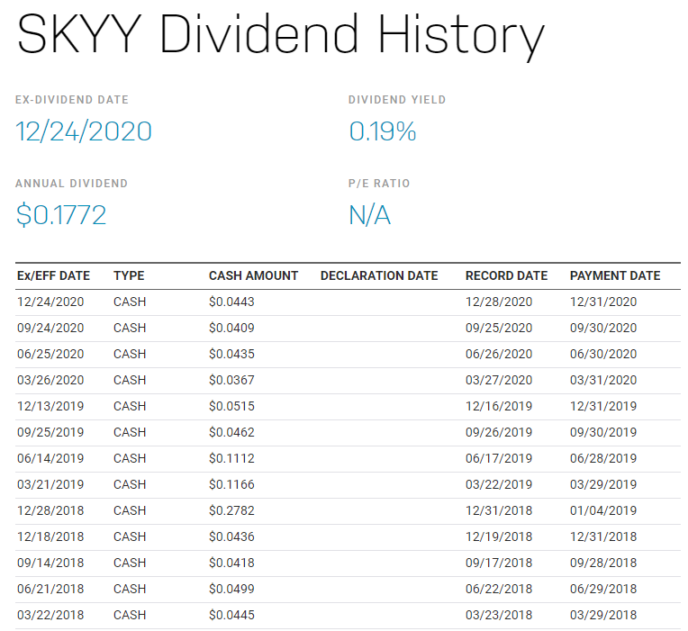Click payment date 09/30/2020
Image resolution: width=688 pixels, height=631 pixels.
point(603,328)
